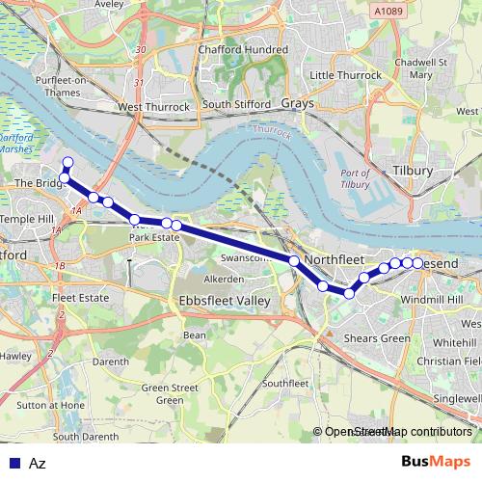
Task: Click the dark blue Az legend swatch
Action: (x=15, y=463)
